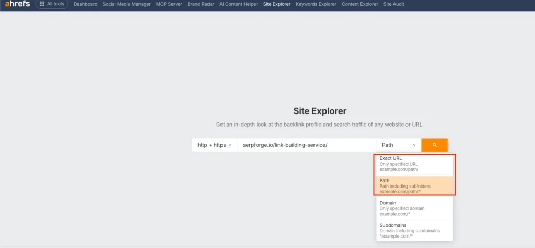Choose the Domain option
Viewport: 535px width, 248px height.
[414, 208]
